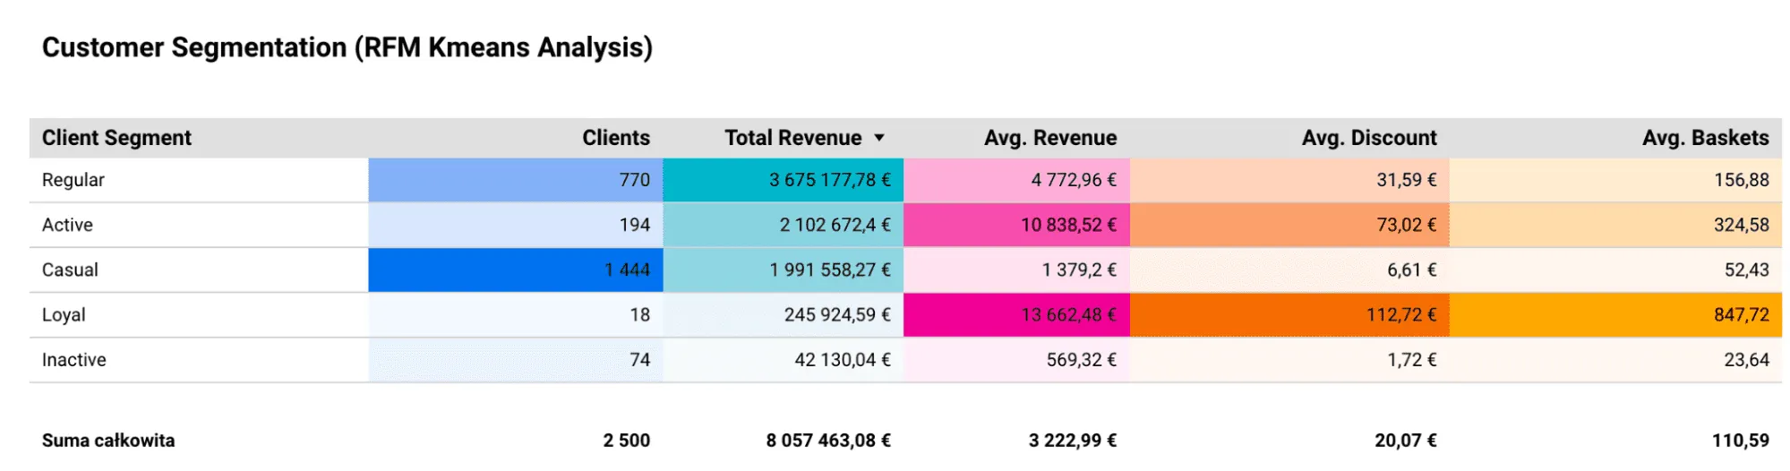Select the teal 3 675 177,78 € cell
Image resolution: width=1790 pixels, height=471 pixels.
pyautogui.click(x=784, y=180)
